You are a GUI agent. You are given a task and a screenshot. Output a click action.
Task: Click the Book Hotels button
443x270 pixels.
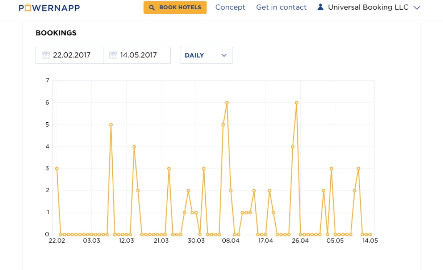(175, 7)
